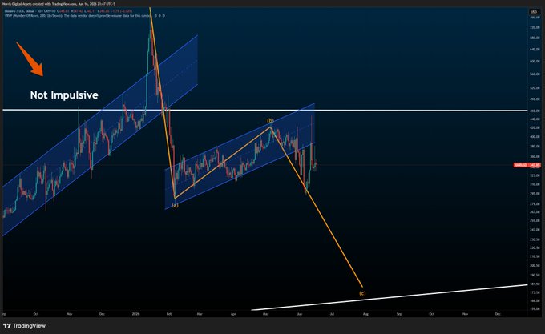Image resolution: width=545 pixels, height=334 pixels.
Task: Select the (b) wave label
Action: 270,121
